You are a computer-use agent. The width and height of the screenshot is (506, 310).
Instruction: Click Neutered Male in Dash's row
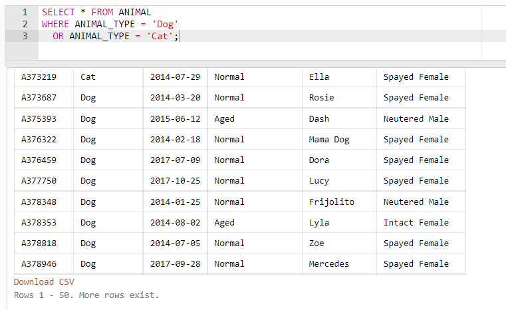click(x=416, y=119)
